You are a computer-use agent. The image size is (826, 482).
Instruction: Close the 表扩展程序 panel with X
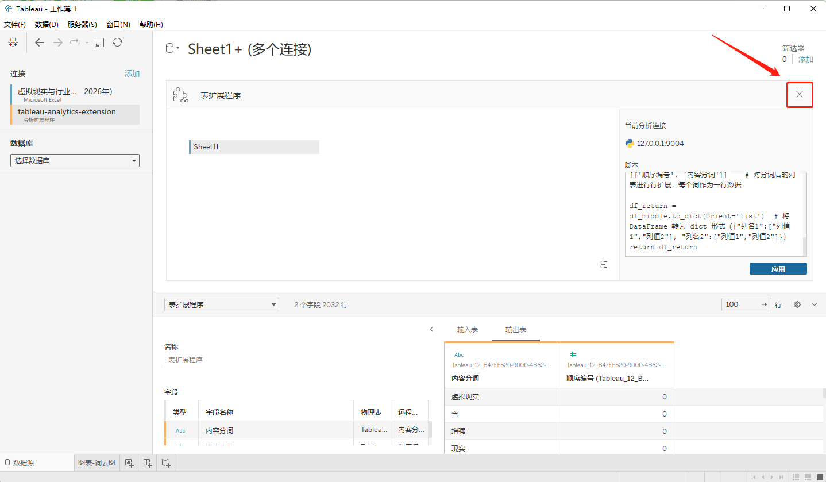pos(800,94)
